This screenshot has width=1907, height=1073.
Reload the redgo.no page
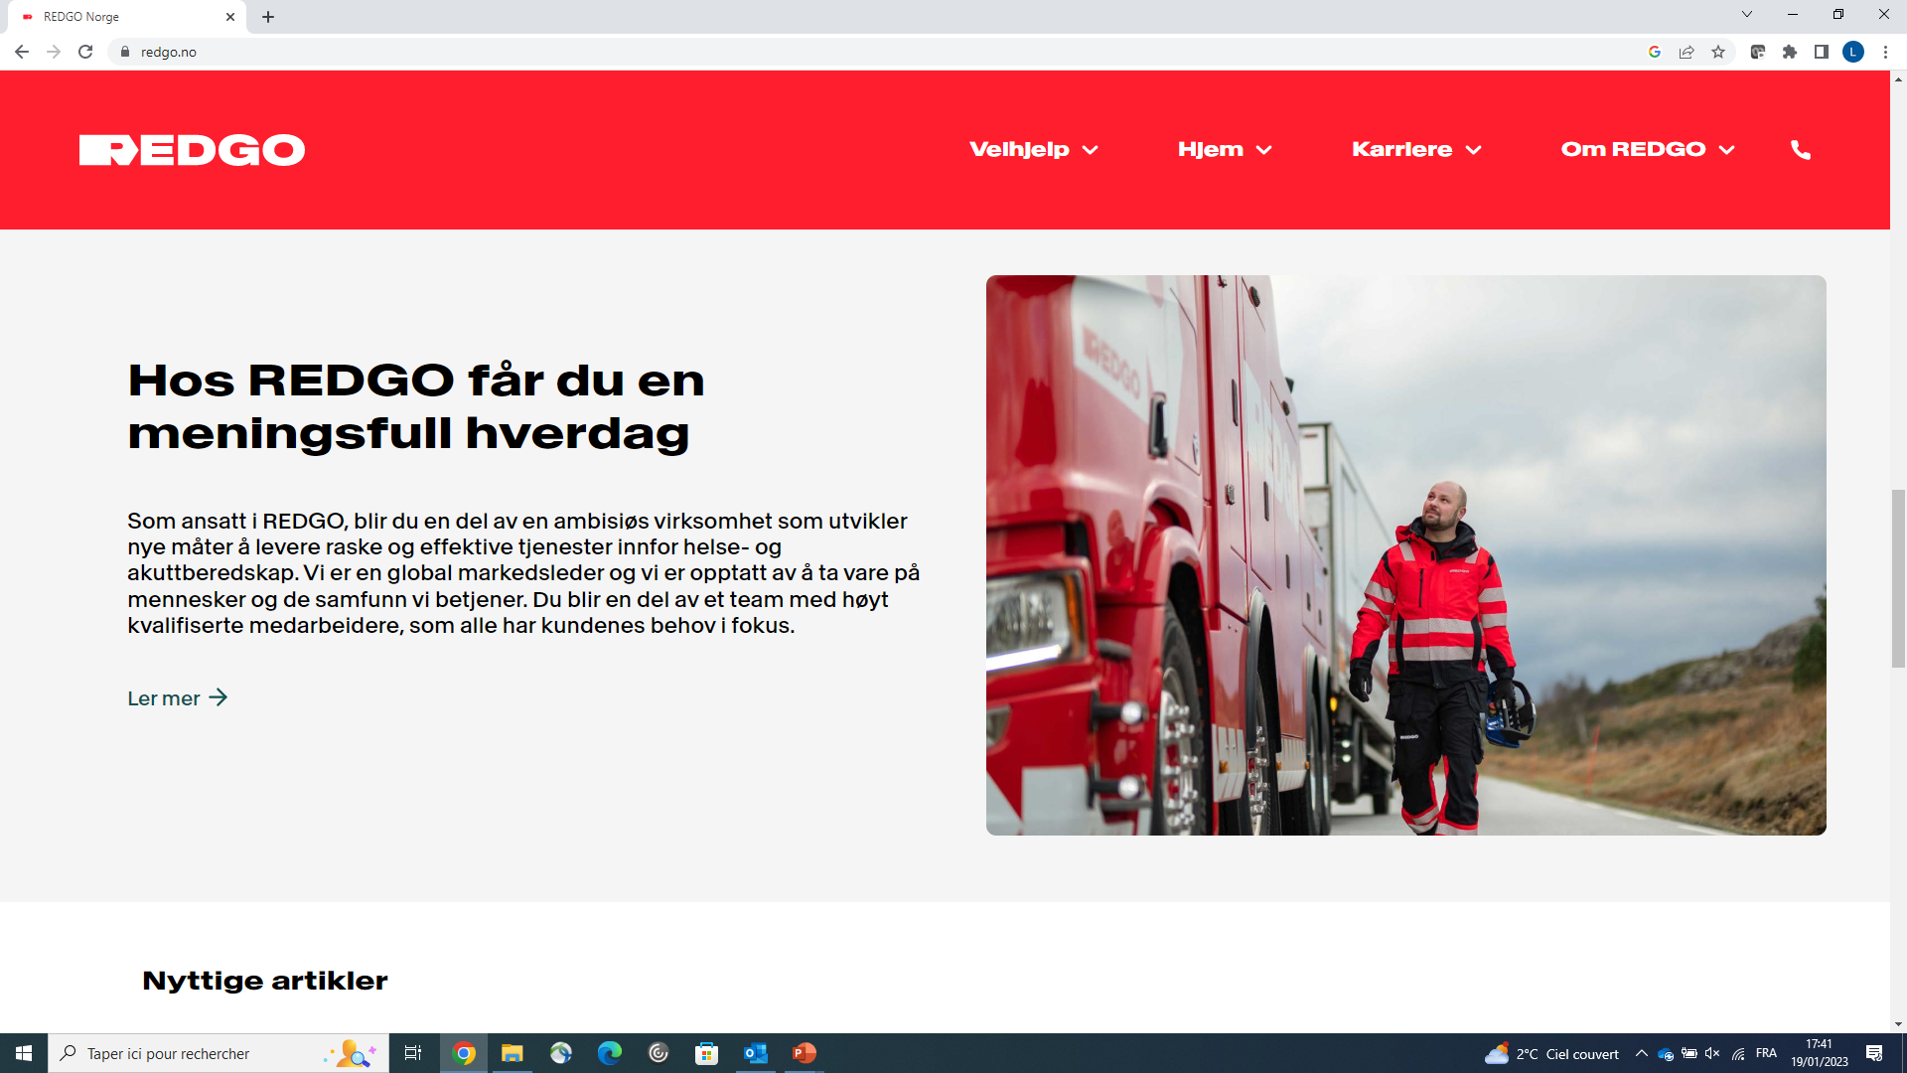85,52
